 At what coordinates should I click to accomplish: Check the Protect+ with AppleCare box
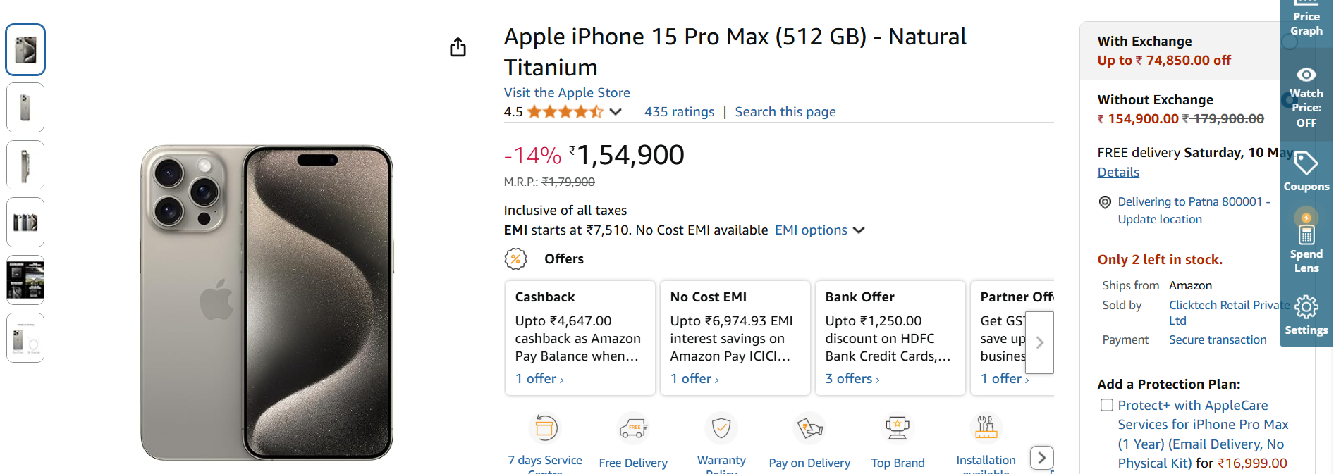point(1107,405)
